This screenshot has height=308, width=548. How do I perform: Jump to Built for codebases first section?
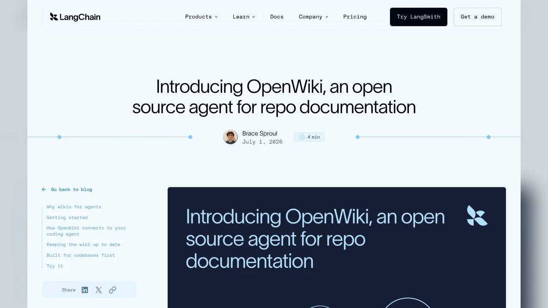point(80,255)
